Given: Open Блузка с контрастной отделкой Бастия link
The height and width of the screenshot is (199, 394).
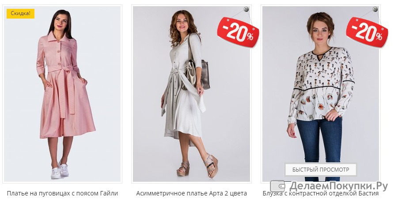Looking at the screenshot, I should pos(321,194).
